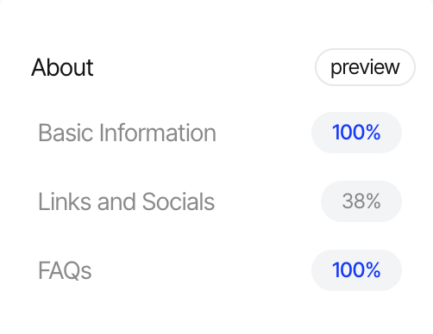Go to Links and Socials settings
The width and height of the screenshot is (433, 334).
pos(126,201)
